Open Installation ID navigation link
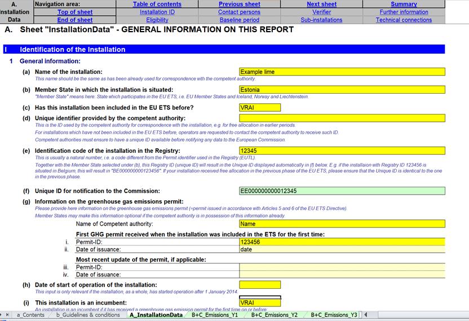Viewport: 469px width, 321px height. click(x=157, y=12)
